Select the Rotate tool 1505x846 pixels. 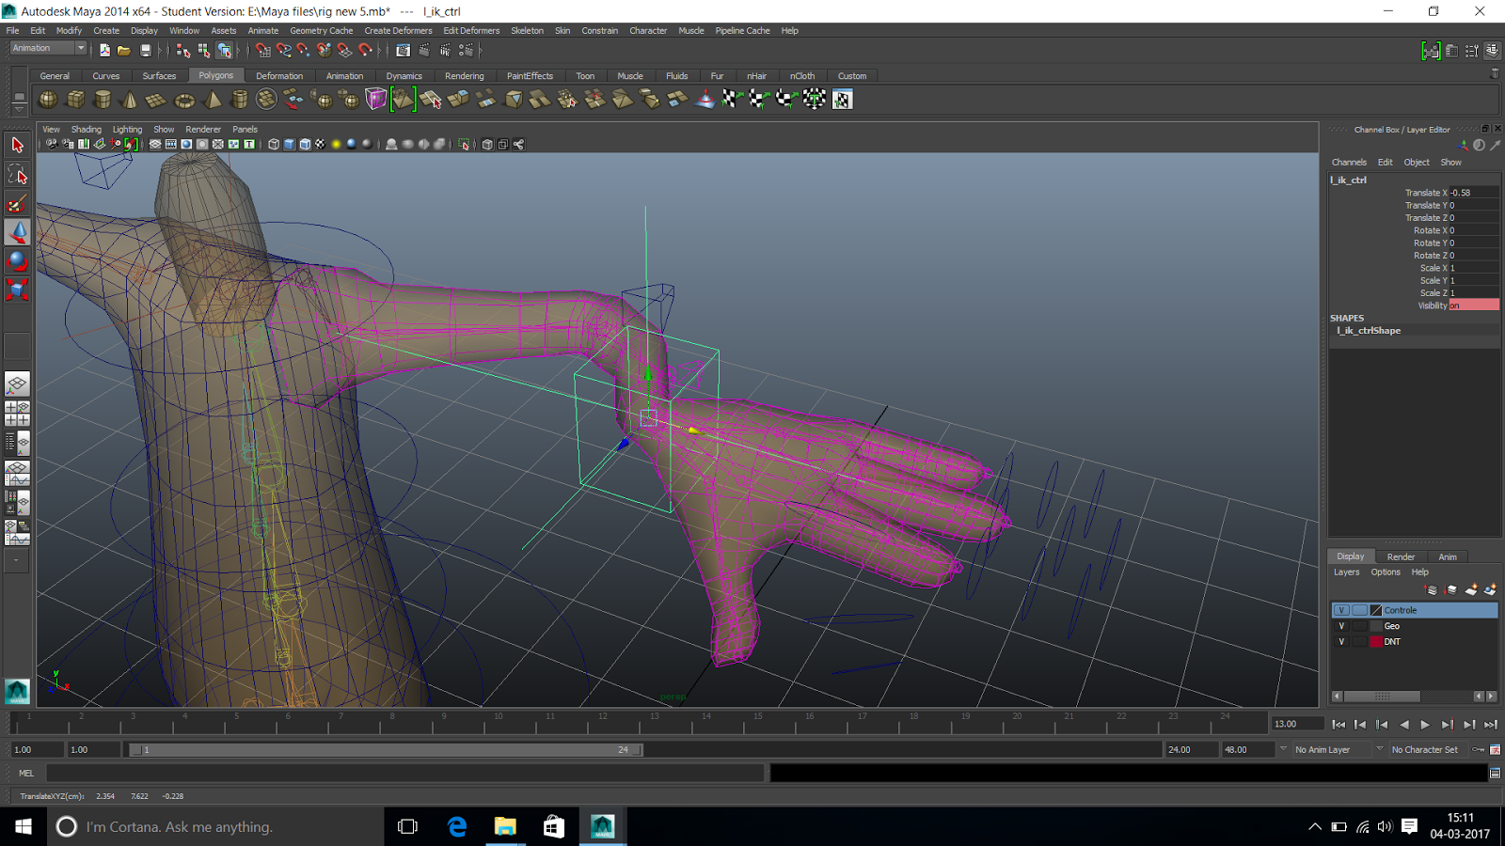pyautogui.click(x=16, y=261)
